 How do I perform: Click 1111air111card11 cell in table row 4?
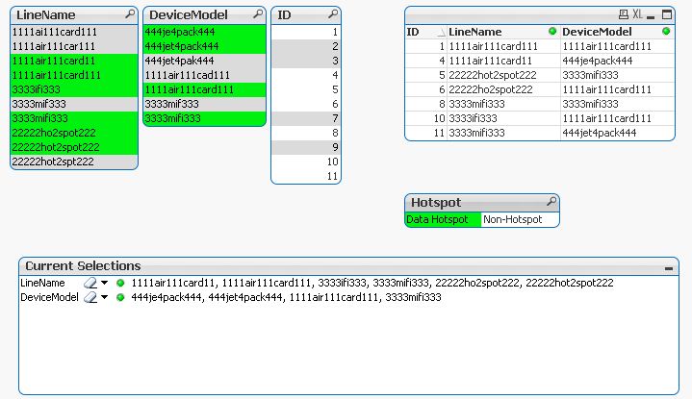503,61
